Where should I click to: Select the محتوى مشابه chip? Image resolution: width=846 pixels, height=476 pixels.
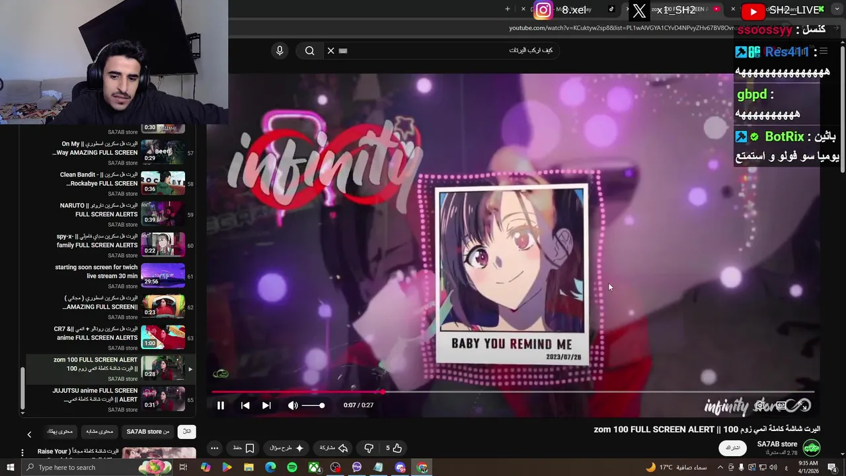[99, 432]
